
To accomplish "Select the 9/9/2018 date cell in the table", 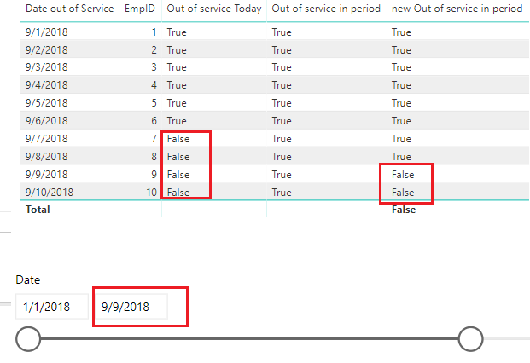I will click(x=47, y=175).
